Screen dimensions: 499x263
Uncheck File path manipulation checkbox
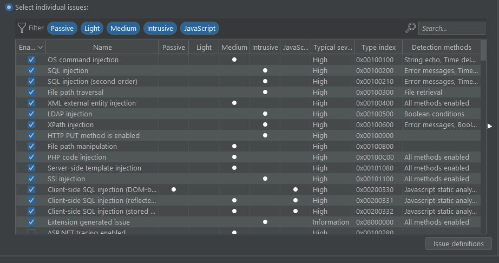pyautogui.click(x=31, y=146)
